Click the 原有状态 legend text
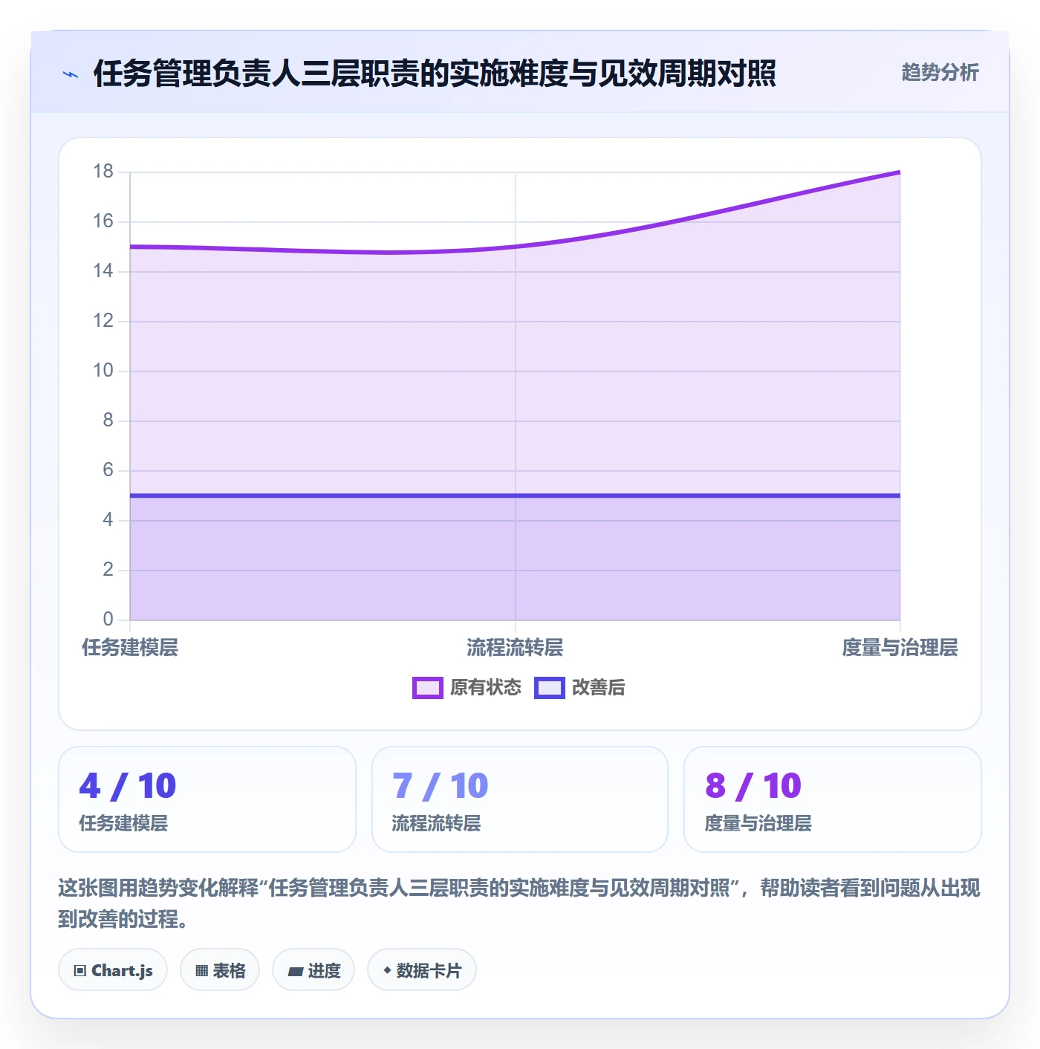This screenshot has width=1040, height=1049. pos(486,688)
